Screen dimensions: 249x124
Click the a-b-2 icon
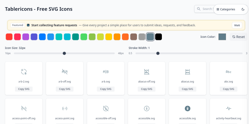24,72
